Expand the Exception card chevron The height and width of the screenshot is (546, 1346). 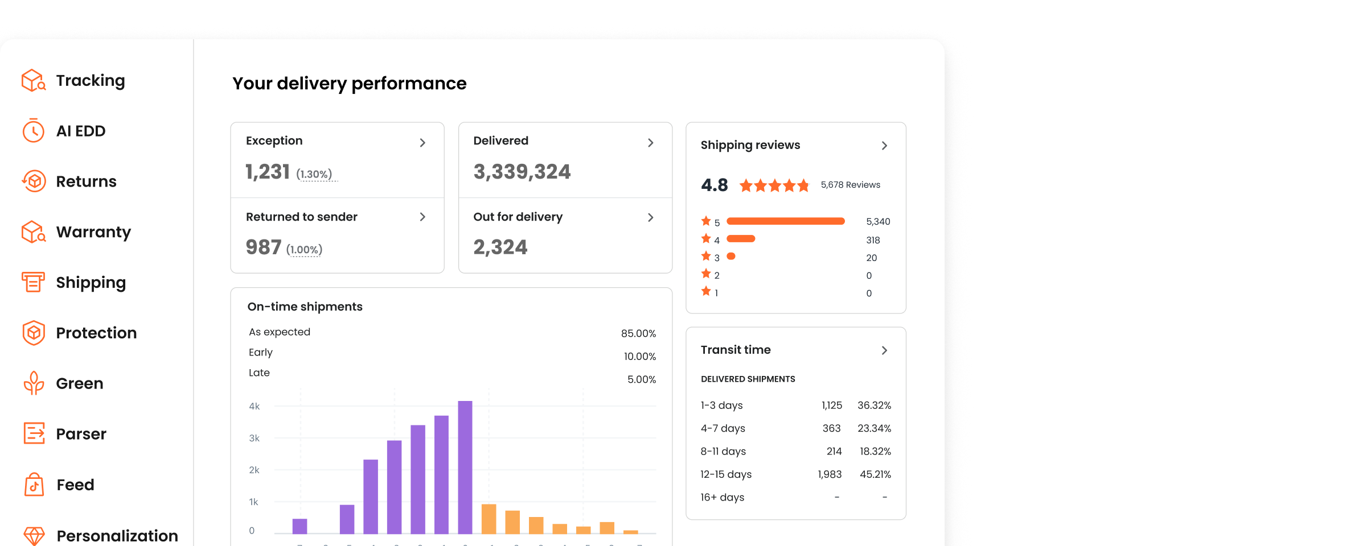pyautogui.click(x=422, y=143)
